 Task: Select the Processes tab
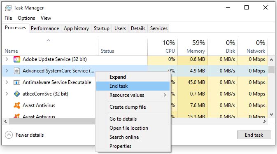(x=15, y=28)
